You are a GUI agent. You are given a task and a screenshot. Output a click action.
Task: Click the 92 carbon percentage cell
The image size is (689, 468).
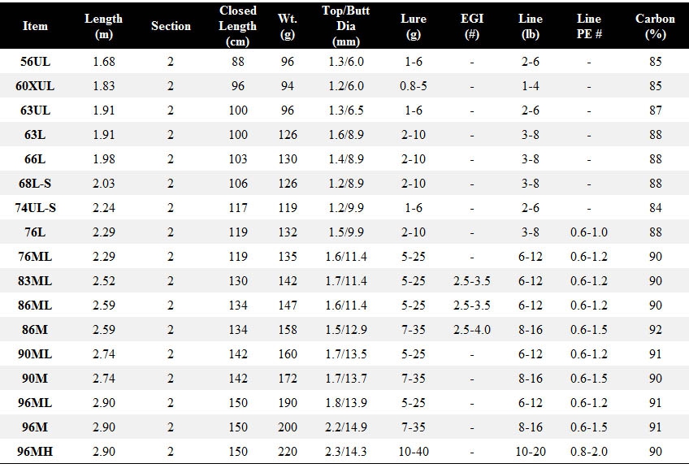coord(655,330)
